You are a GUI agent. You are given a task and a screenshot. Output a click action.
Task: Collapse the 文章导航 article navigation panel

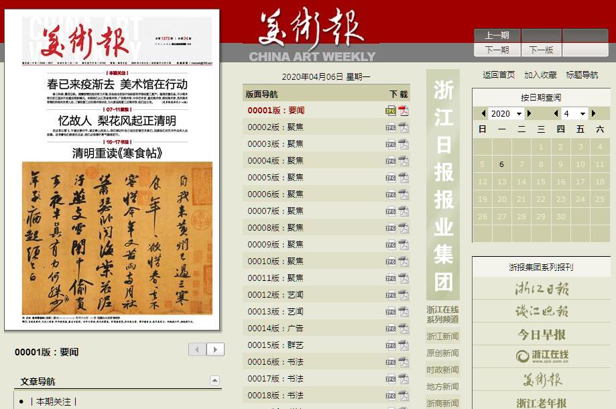(214, 381)
